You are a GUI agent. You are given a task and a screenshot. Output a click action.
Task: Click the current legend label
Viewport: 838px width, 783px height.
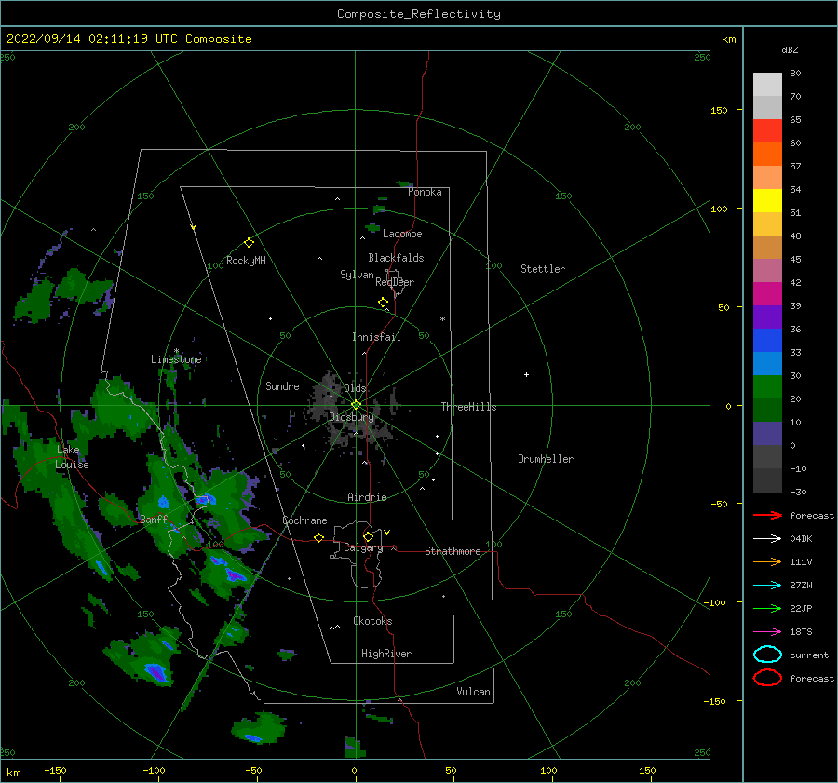coord(809,655)
